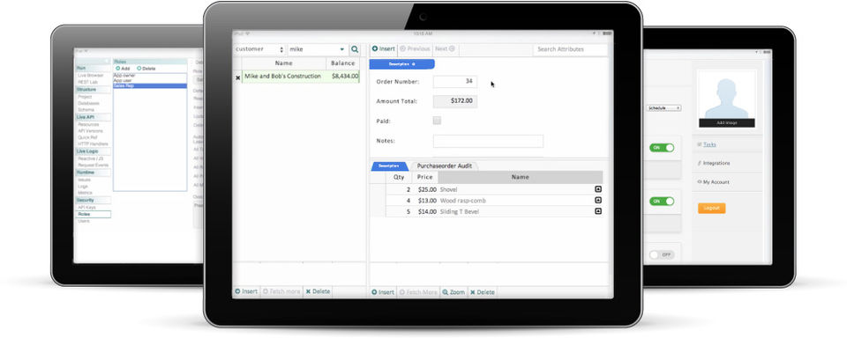Screen dimensions: 847x338
Task: Go to the Previous record
Action: pos(415,48)
